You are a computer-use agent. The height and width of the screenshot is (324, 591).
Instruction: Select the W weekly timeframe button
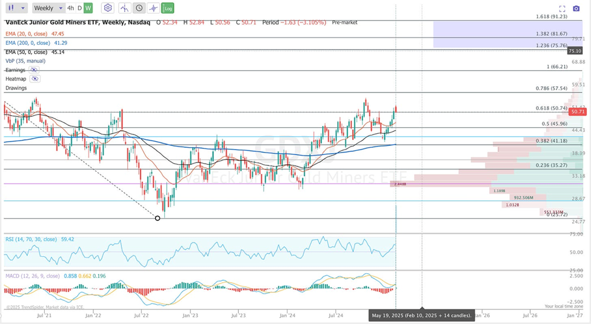tap(88, 8)
